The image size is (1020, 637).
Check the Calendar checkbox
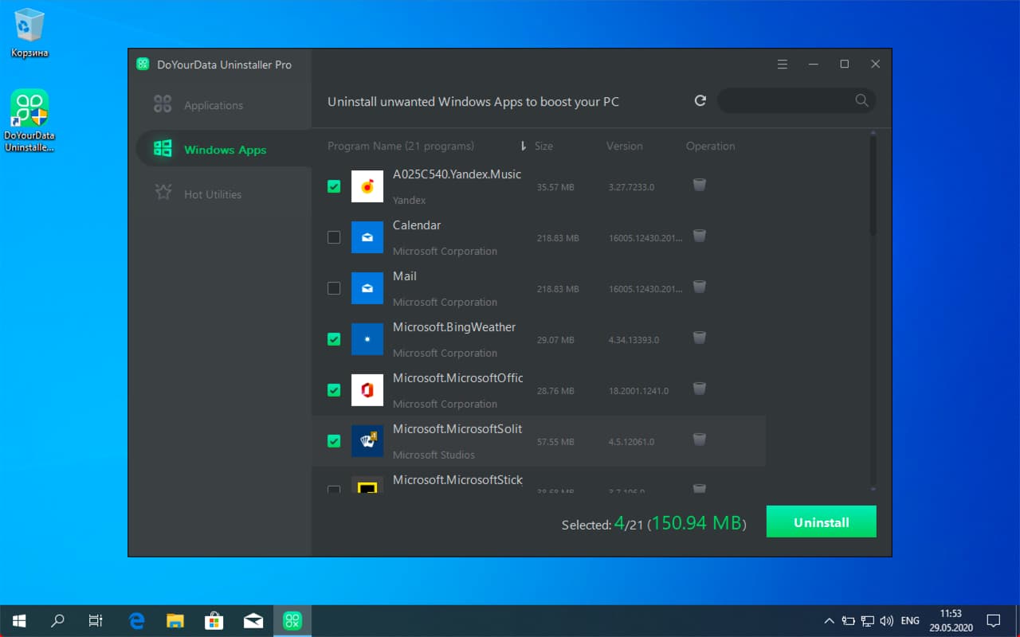(x=334, y=237)
